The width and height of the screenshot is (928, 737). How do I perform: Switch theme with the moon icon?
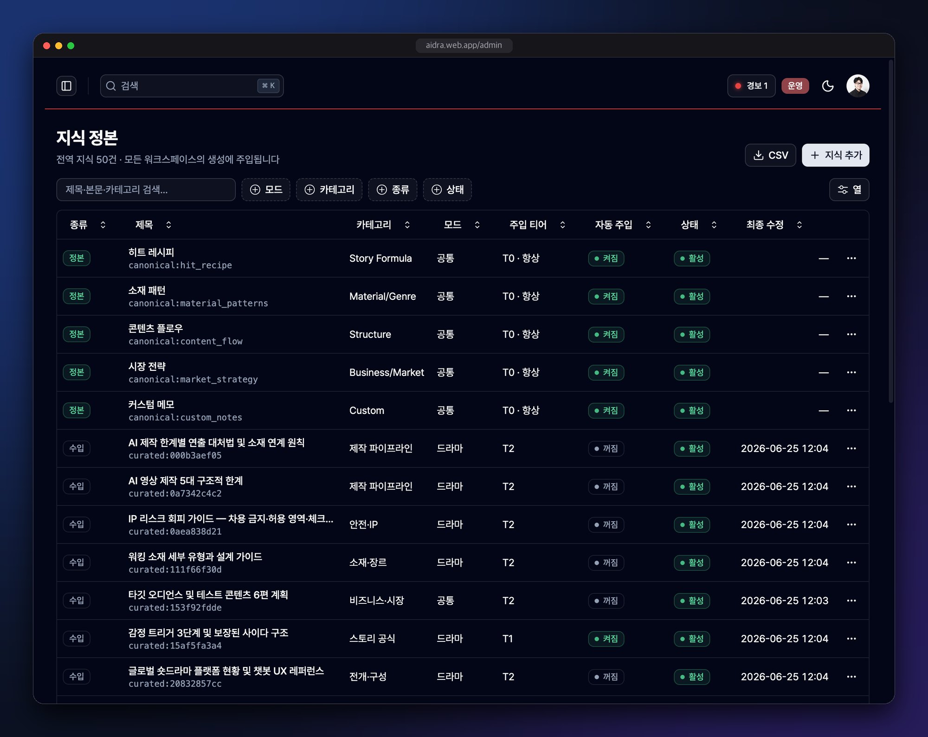828,86
